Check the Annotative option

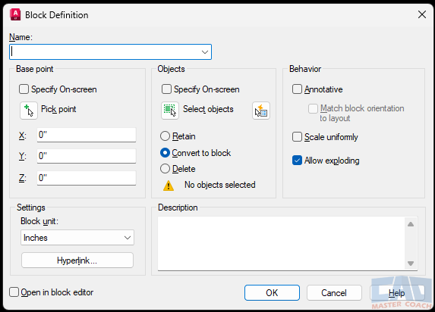click(x=297, y=89)
